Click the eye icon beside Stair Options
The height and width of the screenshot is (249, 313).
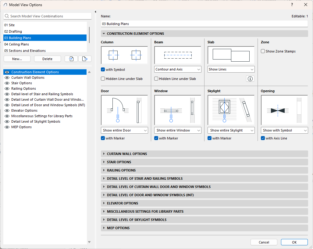(7, 83)
